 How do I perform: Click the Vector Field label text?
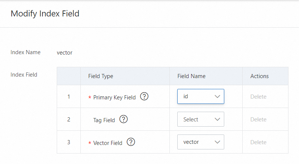coord(108,143)
